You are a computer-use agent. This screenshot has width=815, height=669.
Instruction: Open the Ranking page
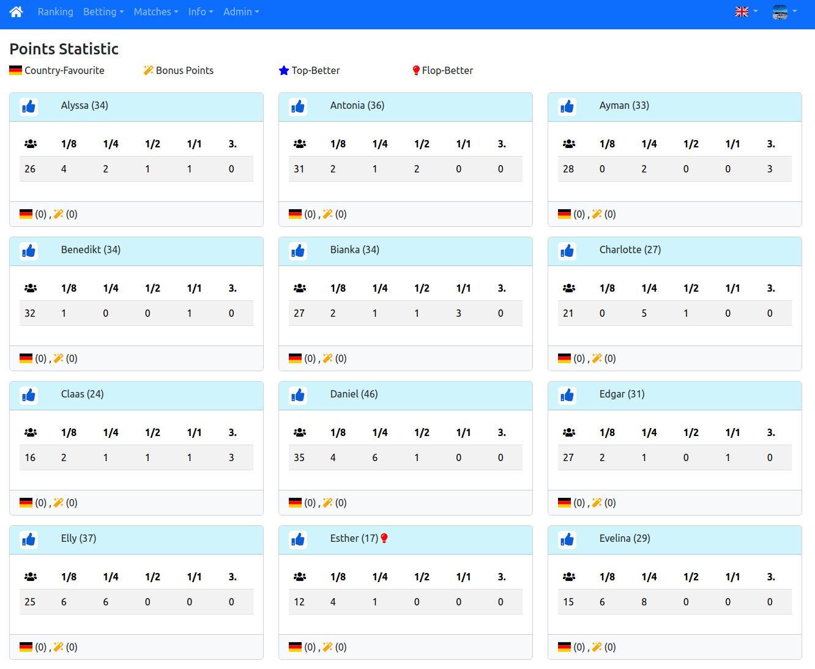pyautogui.click(x=55, y=12)
